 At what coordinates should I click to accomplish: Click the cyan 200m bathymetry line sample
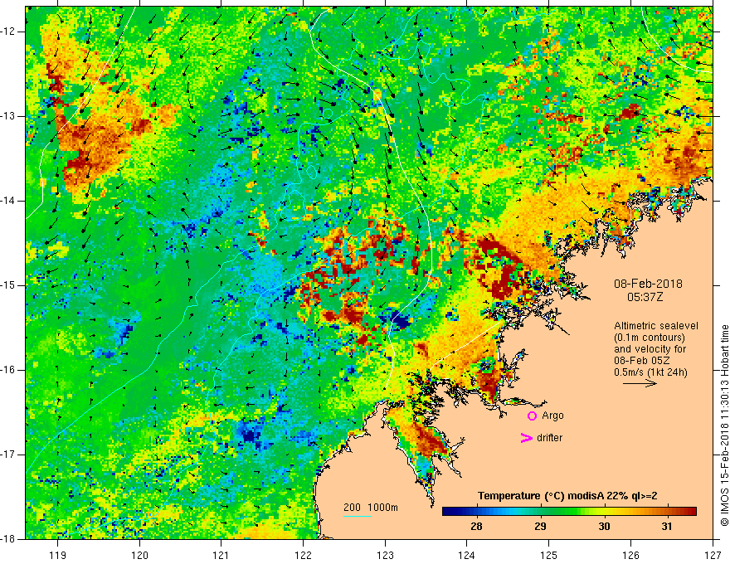tap(358, 516)
